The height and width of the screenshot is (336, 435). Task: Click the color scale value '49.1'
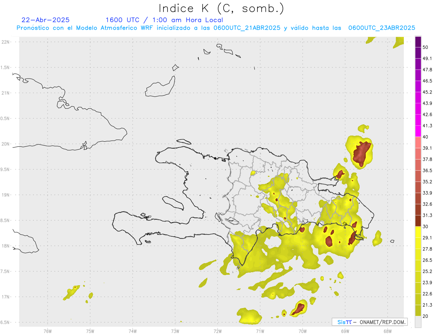(427, 58)
